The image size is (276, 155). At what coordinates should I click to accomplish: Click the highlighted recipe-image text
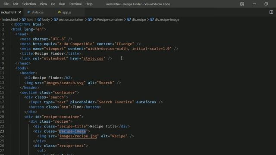click(x=72, y=131)
